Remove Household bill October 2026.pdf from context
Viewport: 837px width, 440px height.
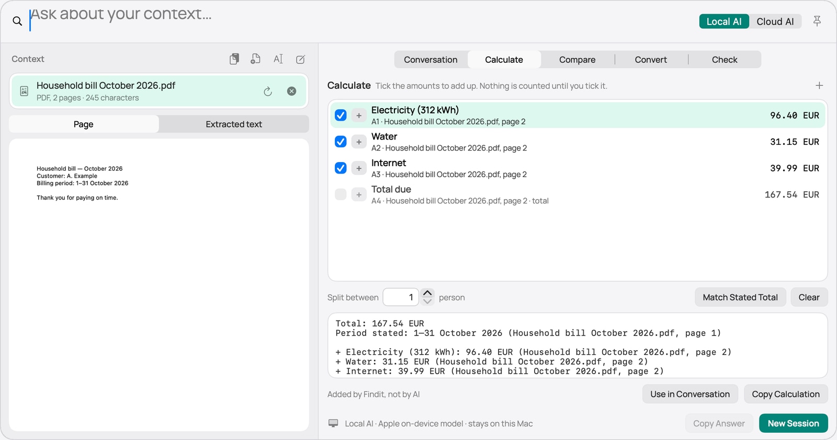(x=292, y=91)
